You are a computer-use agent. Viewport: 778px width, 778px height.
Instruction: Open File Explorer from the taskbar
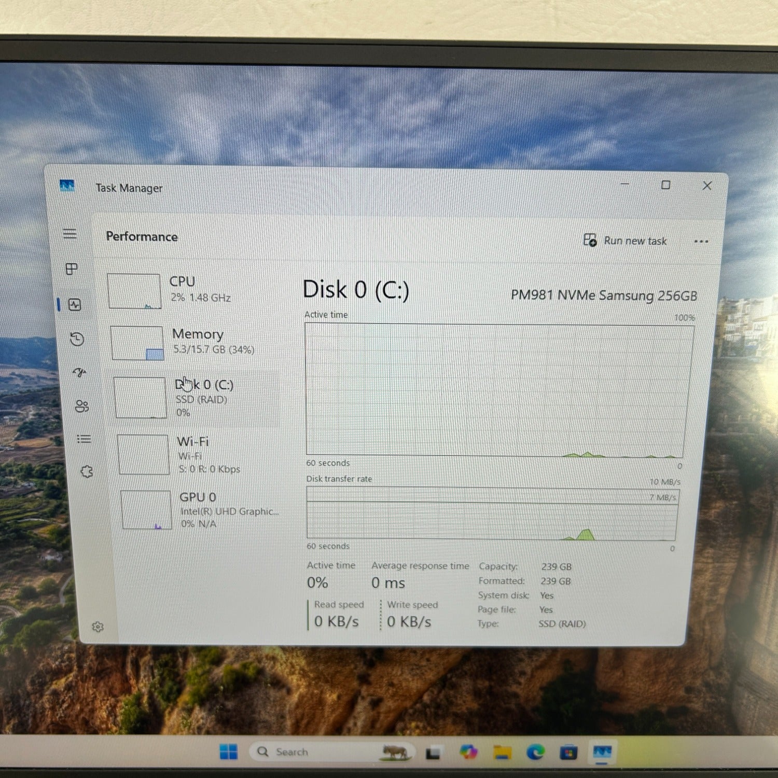502,752
